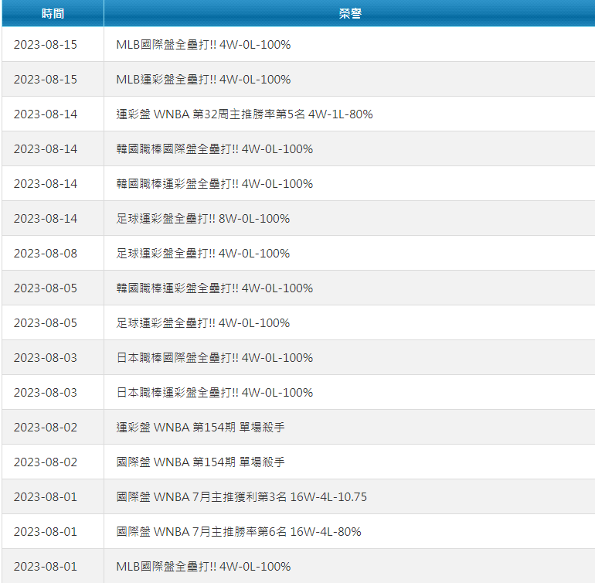This screenshot has height=583, width=595.
Task: Open 運彩盤 WNBA 第154期 單場殺手 entry
Action: point(200,428)
